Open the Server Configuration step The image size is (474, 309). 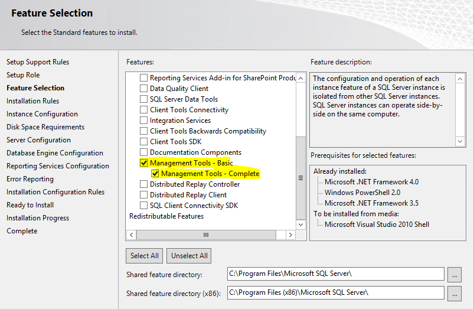[38, 140]
